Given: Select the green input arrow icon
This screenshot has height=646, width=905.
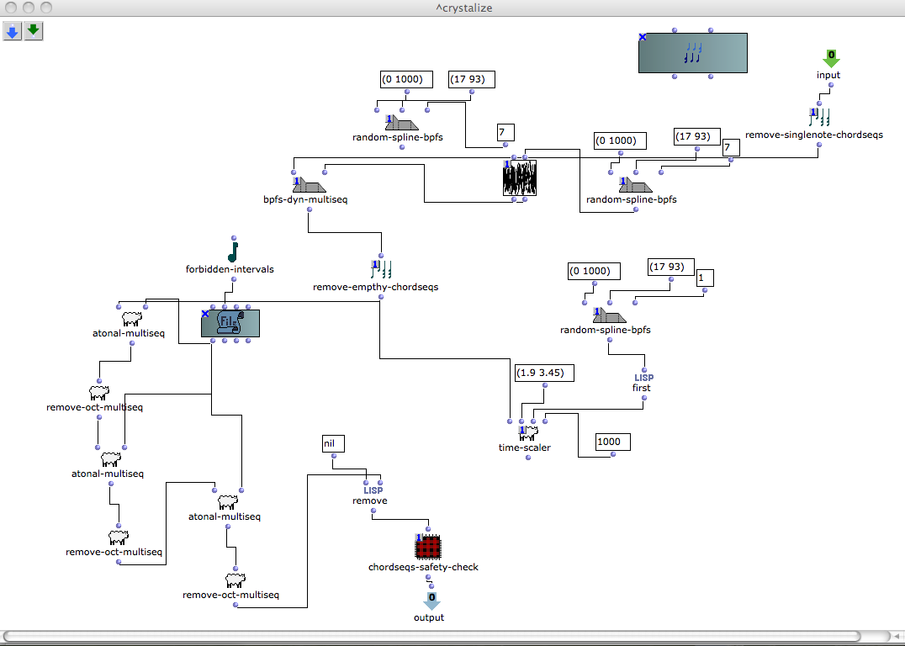Looking at the screenshot, I should [x=830, y=59].
